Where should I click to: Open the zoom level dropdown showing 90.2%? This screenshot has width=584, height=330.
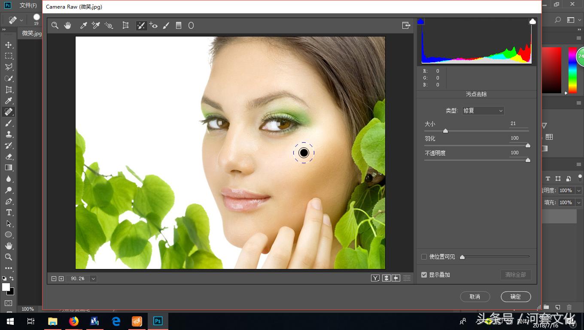point(94,278)
